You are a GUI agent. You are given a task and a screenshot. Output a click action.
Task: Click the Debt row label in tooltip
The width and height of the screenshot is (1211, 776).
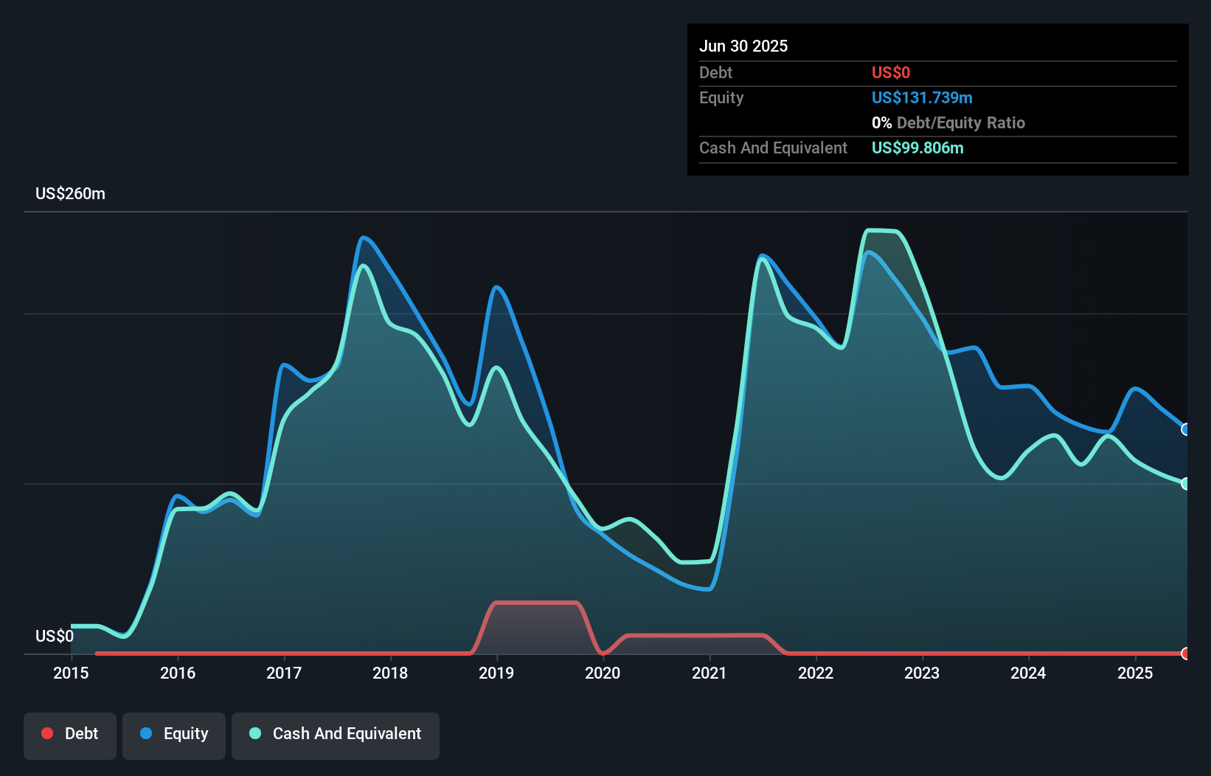pyautogui.click(x=715, y=72)
